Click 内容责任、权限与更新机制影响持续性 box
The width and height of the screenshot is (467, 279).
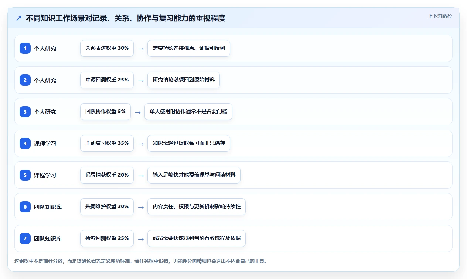197,207
